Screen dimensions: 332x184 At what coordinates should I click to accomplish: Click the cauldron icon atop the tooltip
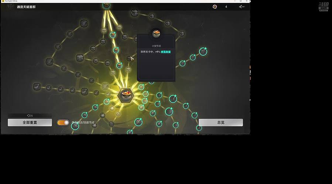[156, 33]
